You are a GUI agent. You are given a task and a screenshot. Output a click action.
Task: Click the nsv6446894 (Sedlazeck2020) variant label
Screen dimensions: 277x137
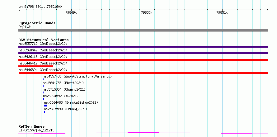[43, 70]
